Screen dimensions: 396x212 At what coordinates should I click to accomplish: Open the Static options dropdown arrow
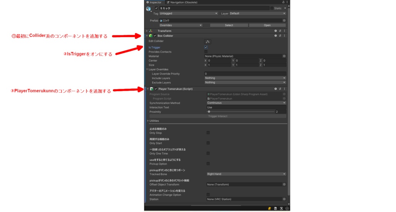click(x=285, y=8)
